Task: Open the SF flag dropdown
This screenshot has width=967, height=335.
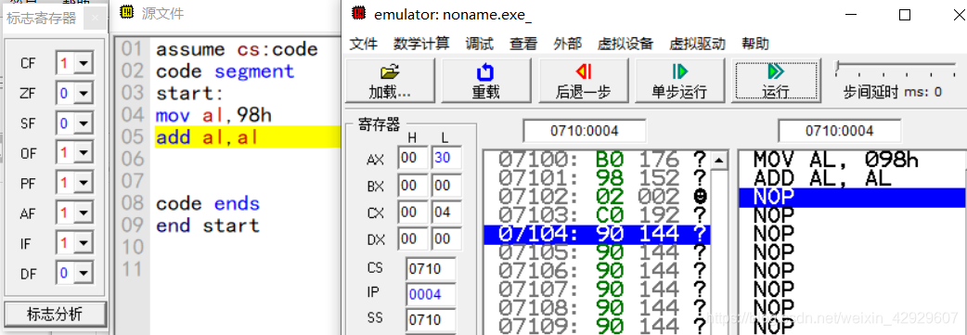Action: [84, 123]
